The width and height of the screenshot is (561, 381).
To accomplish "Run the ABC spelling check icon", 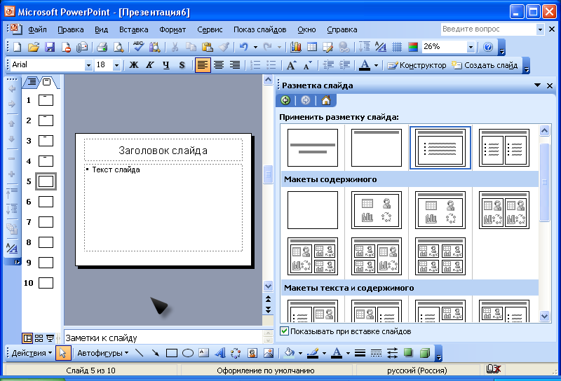I will 138,47.
